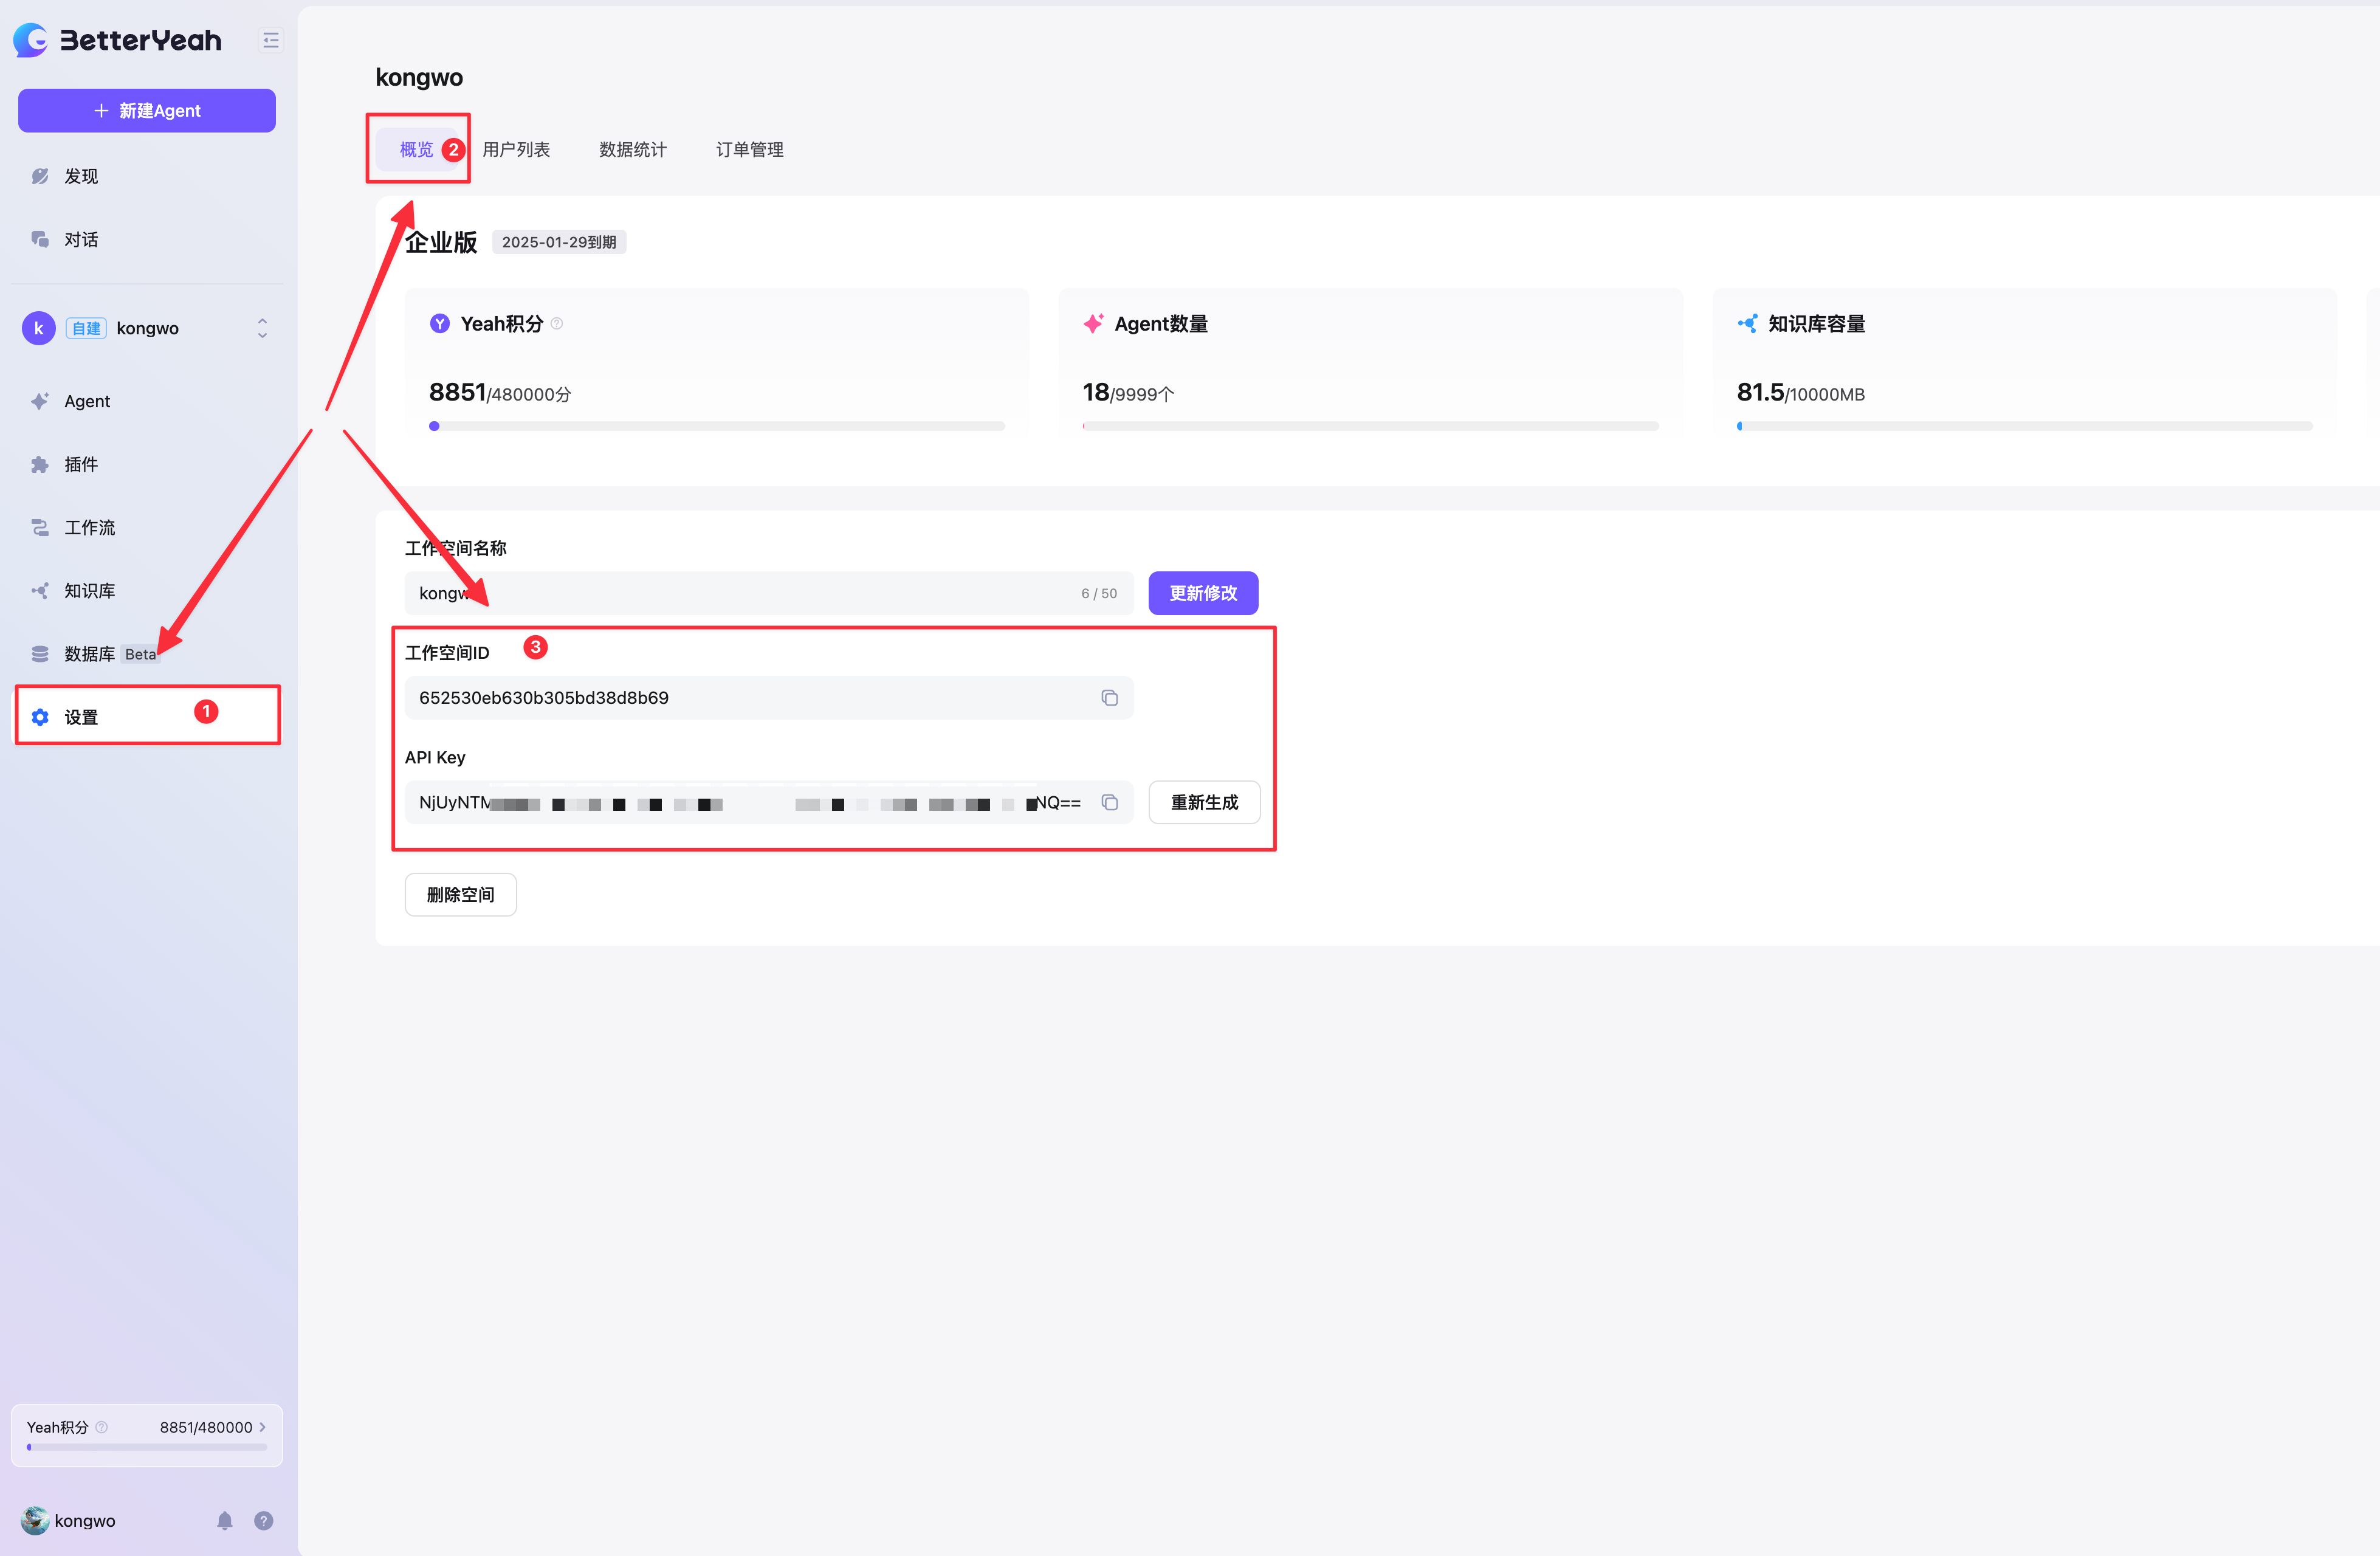Screen dimensions: 2380x1556
Task: Click the 18/9999个 agent count value
Action: pyautogui.click(x=1128, y=392)
